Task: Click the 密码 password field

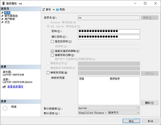Action: [x=109, y=31]
